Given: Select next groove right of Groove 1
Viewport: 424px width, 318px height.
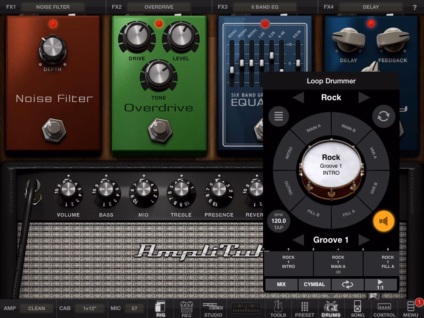Looking at the screenshot, I should tap(364, 240).
